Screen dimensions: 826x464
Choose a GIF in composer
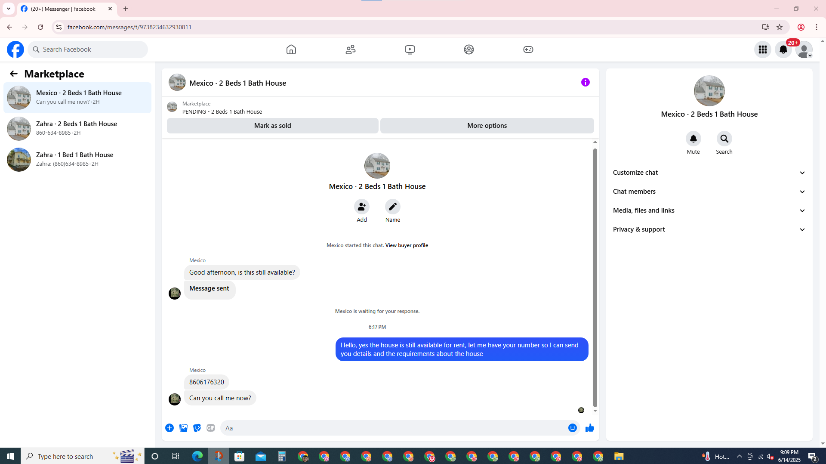click(211, 428)
